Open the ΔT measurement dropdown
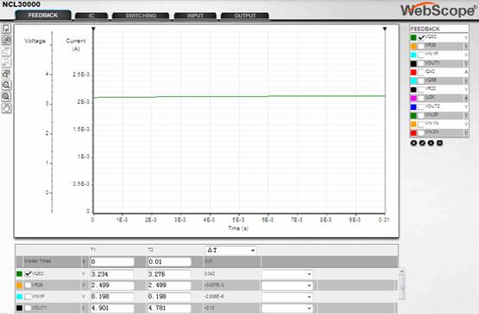 230,250
